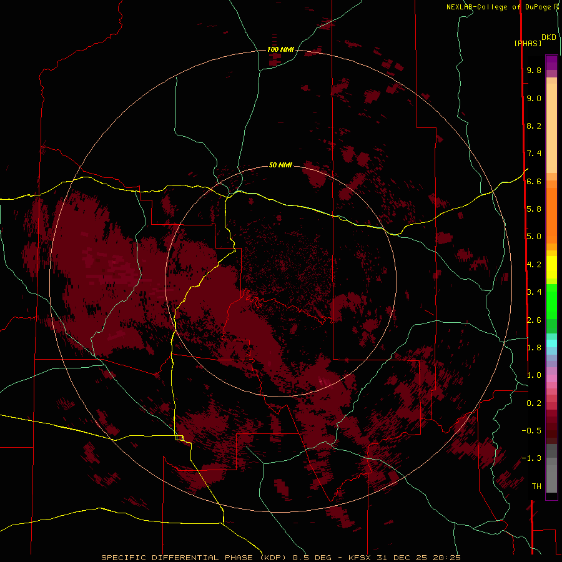
Task: Click the 1.0 scale value
Action: [534, 375]
